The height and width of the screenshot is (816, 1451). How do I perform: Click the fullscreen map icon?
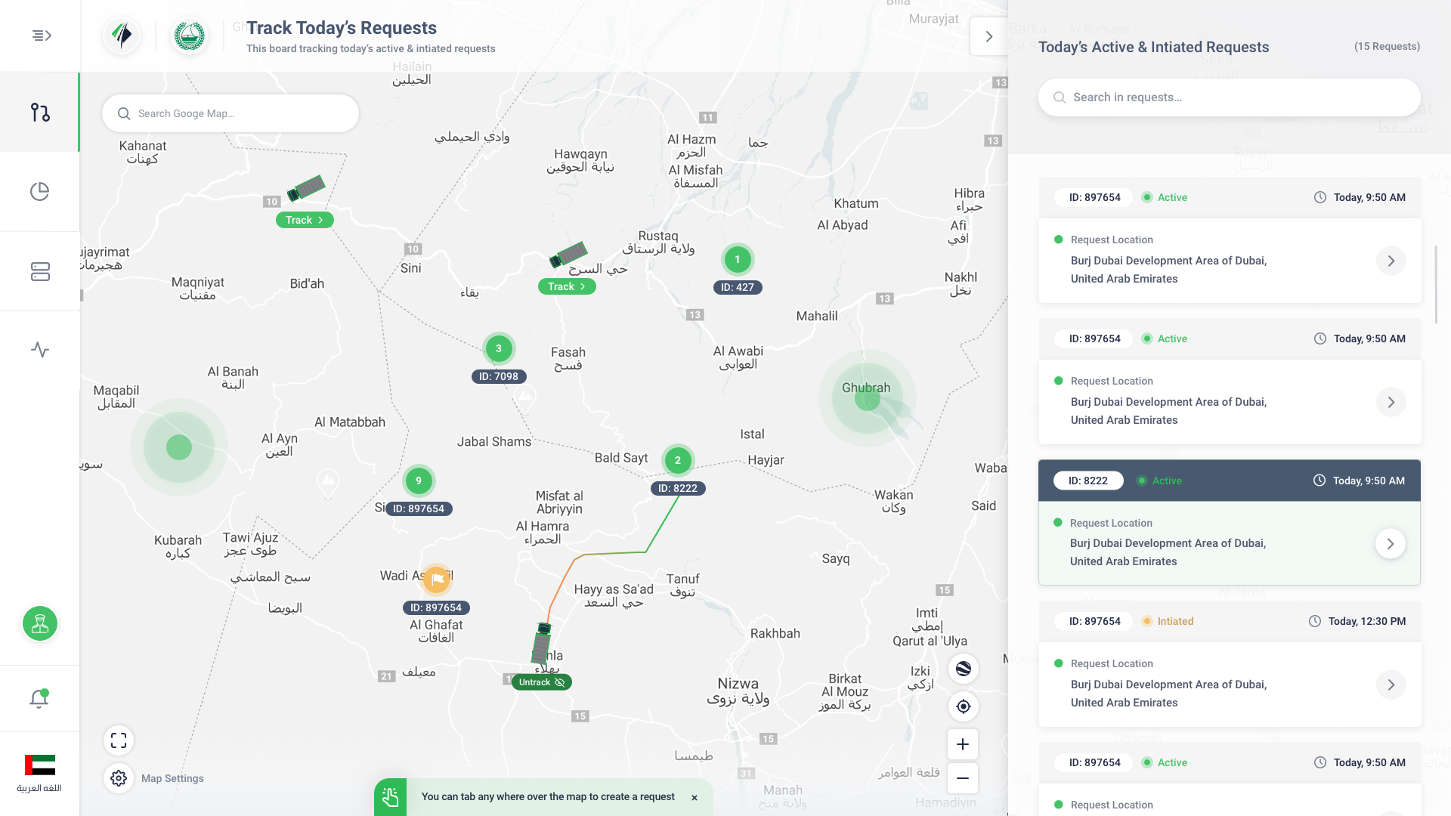(119, 740)
